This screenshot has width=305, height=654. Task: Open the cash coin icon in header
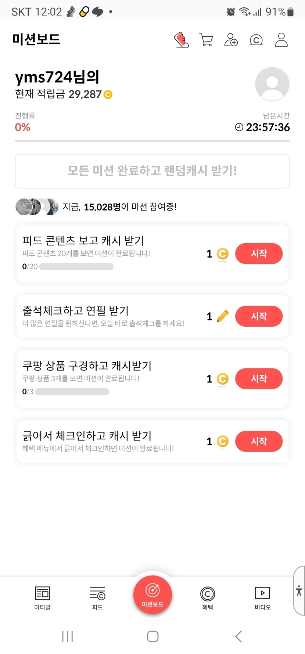pos(256,40)
